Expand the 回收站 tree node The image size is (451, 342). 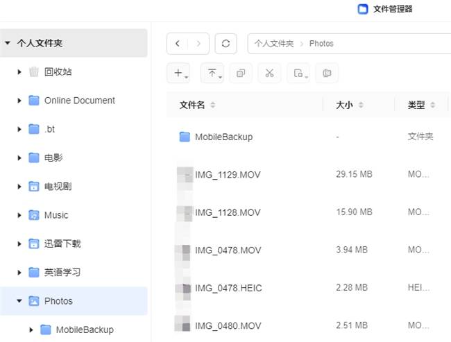(19, 71)
